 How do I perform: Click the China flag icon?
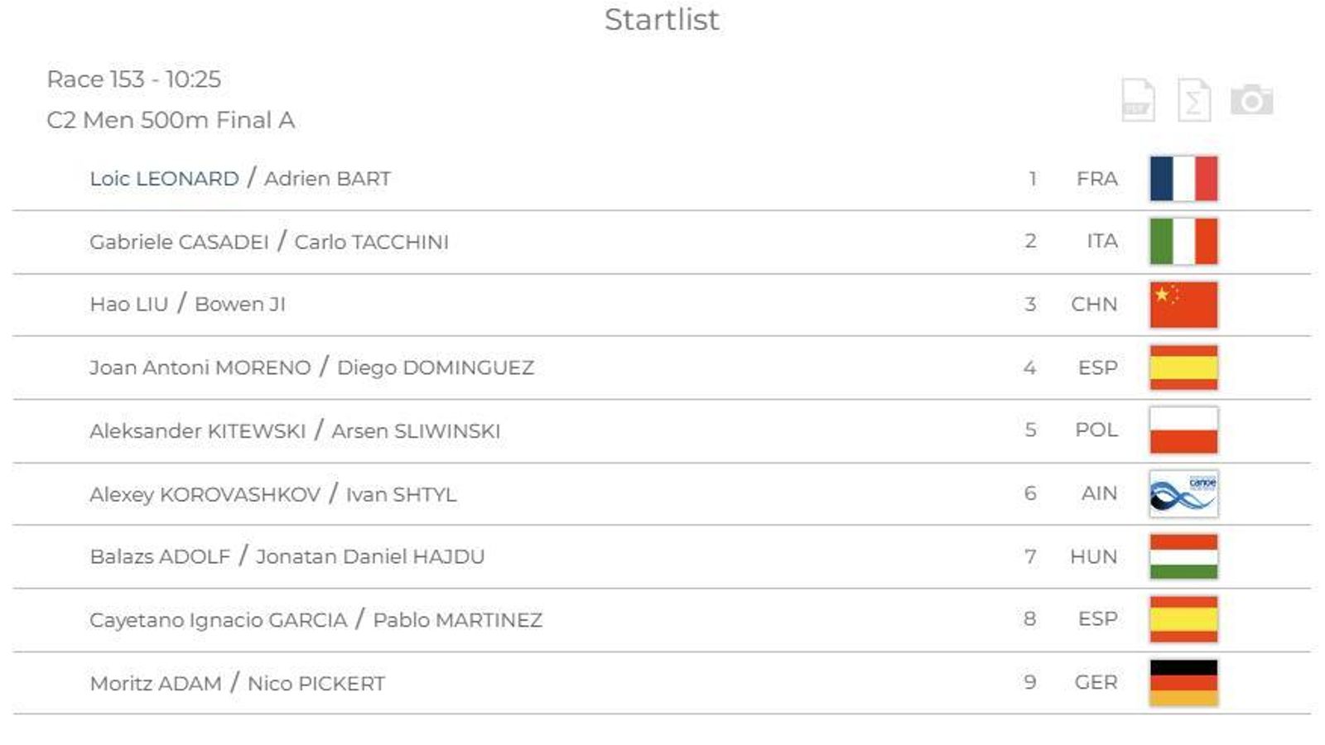(x=1183, y=305)
